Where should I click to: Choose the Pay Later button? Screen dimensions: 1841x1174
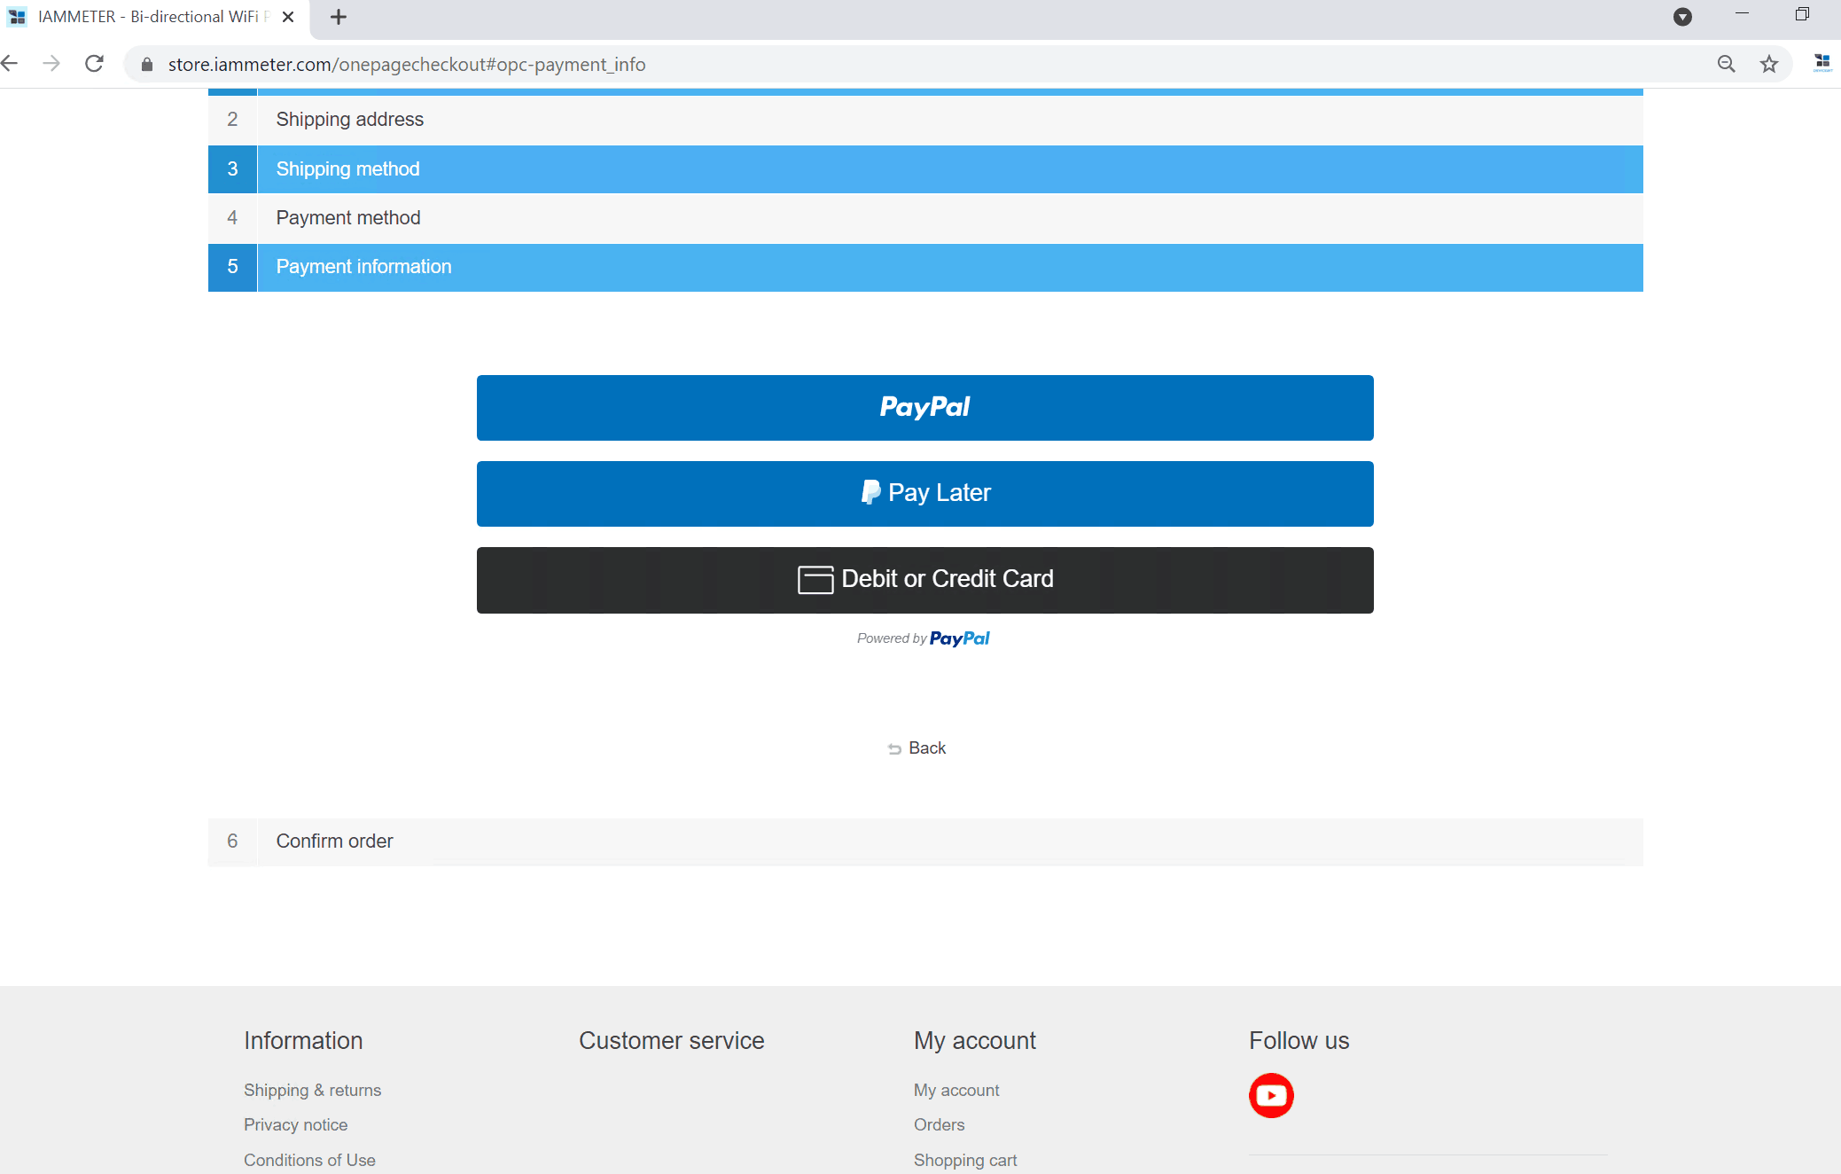[924, 494]
